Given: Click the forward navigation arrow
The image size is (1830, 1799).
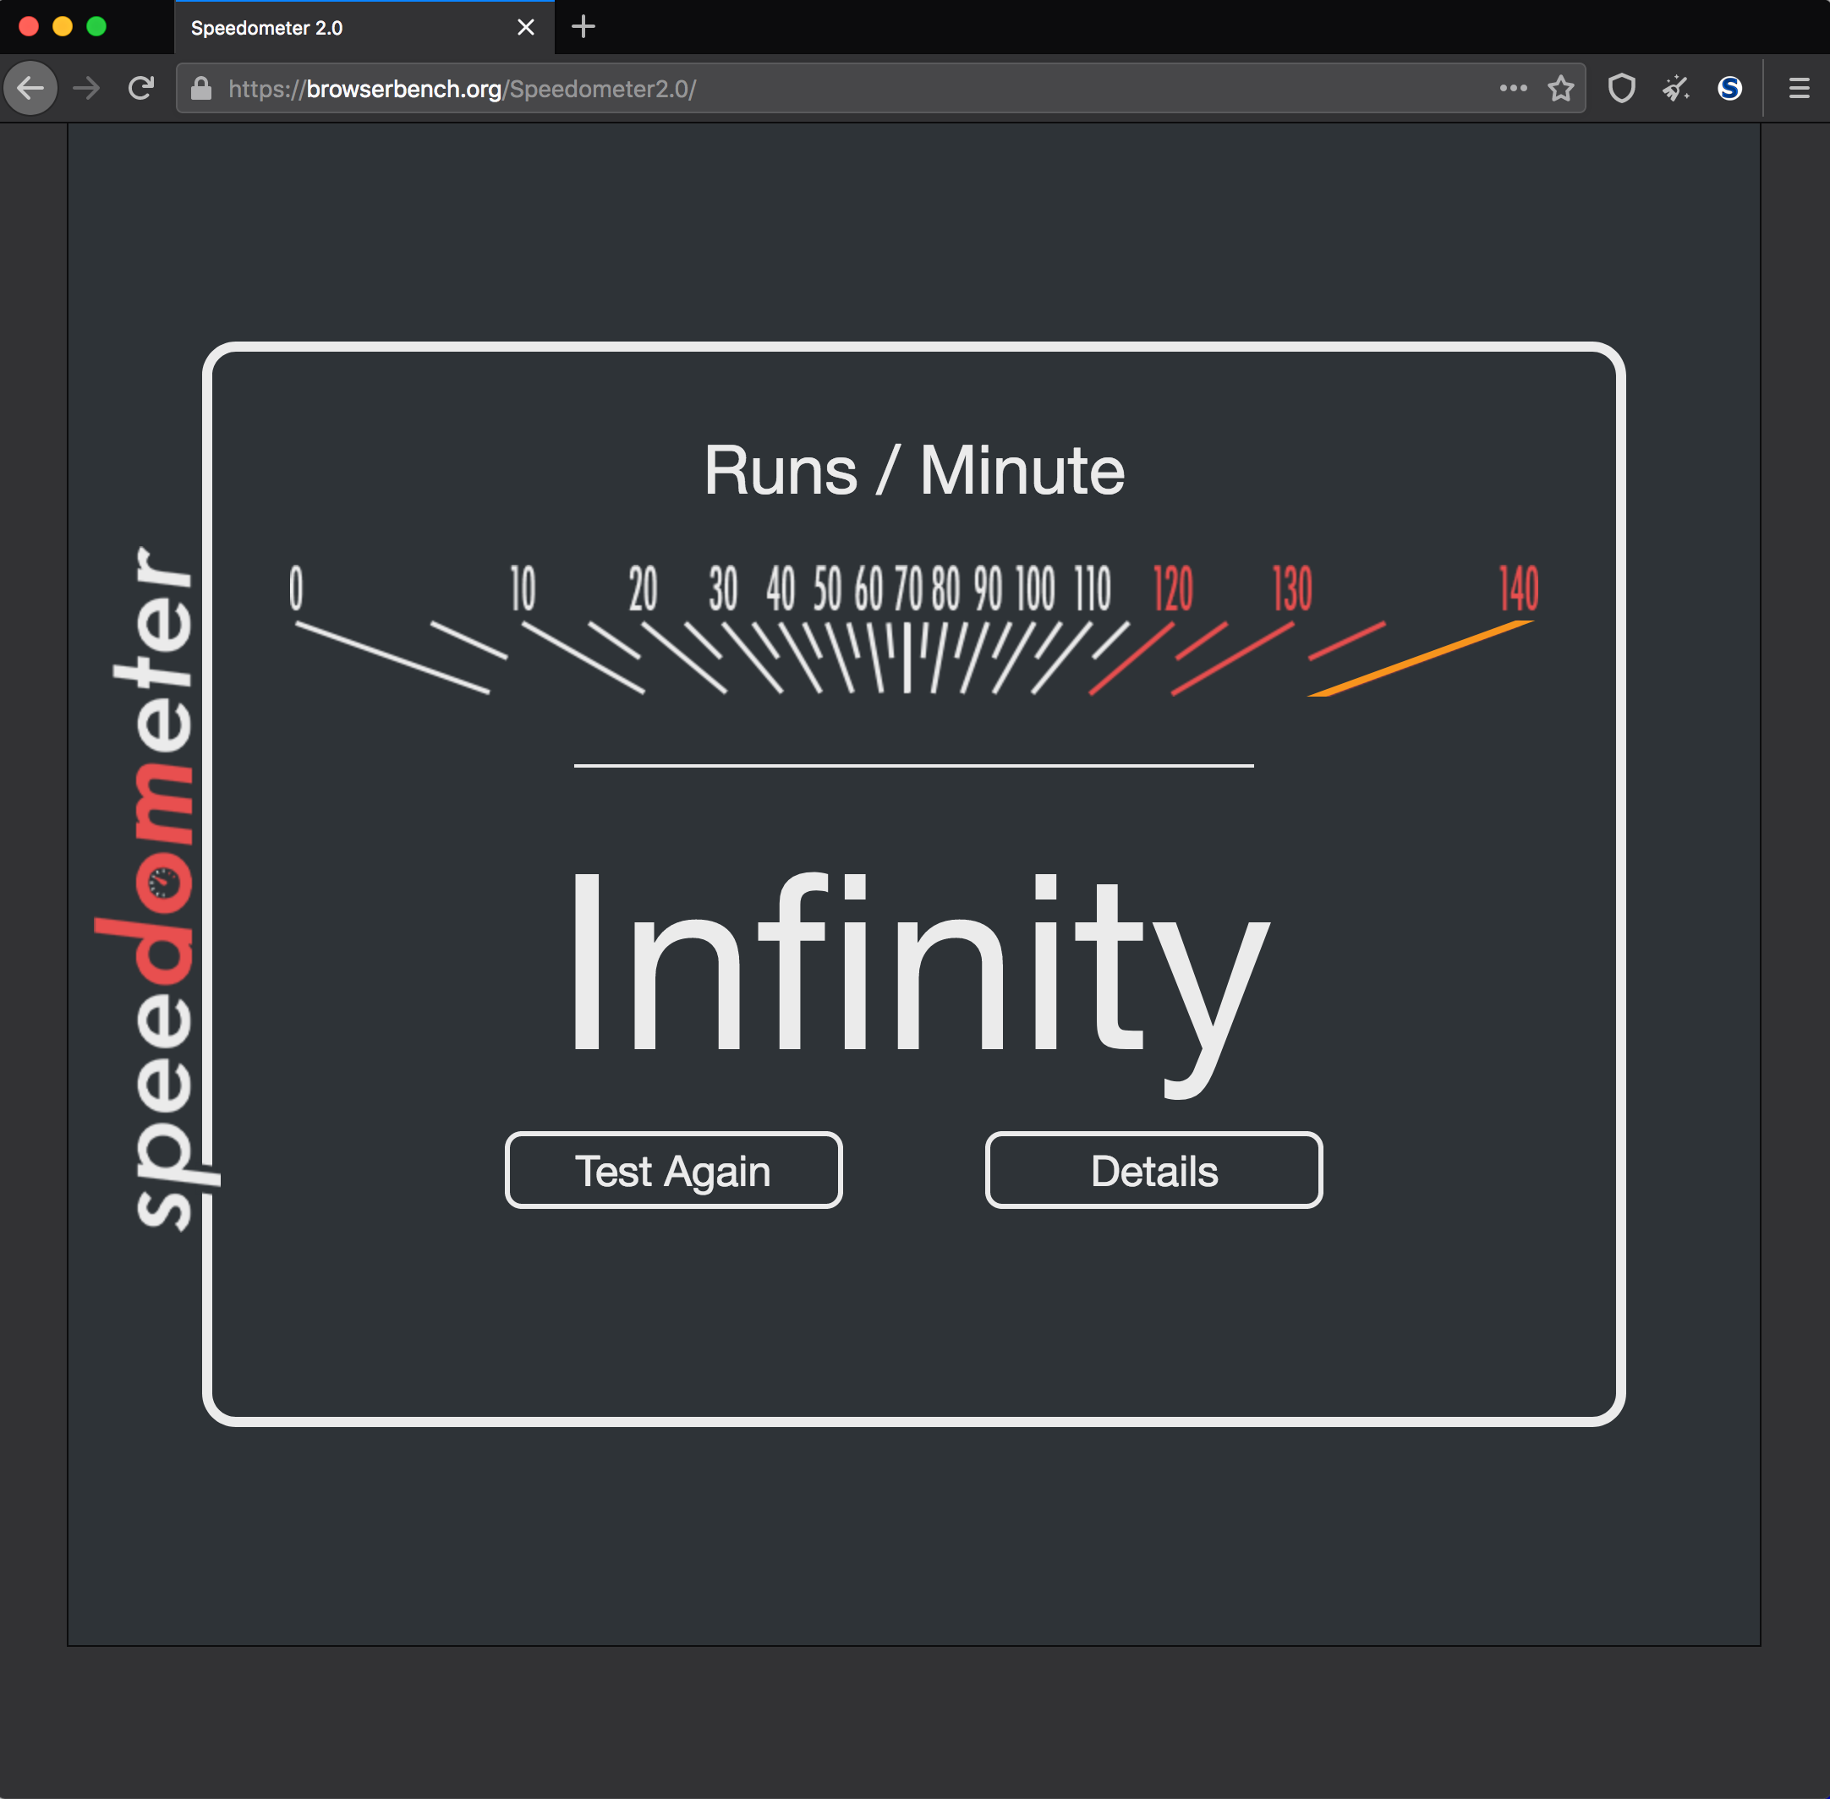Looking at the screenshot, I should tap(87, 89).
